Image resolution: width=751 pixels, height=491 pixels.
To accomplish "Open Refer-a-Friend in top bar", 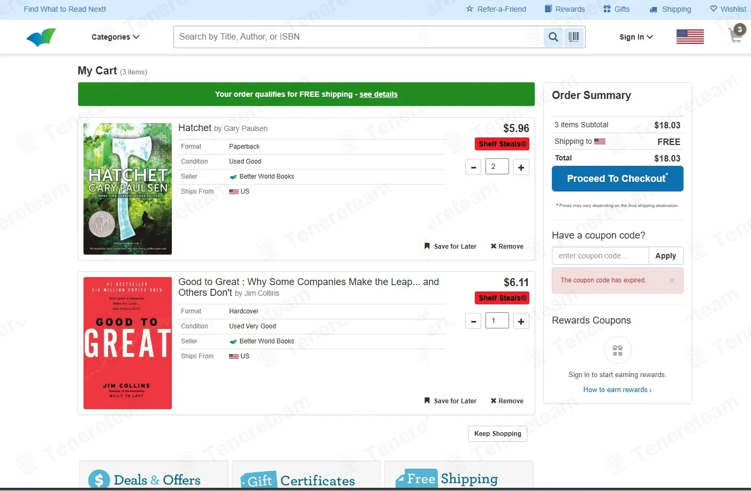I will [x=496, y=9].
